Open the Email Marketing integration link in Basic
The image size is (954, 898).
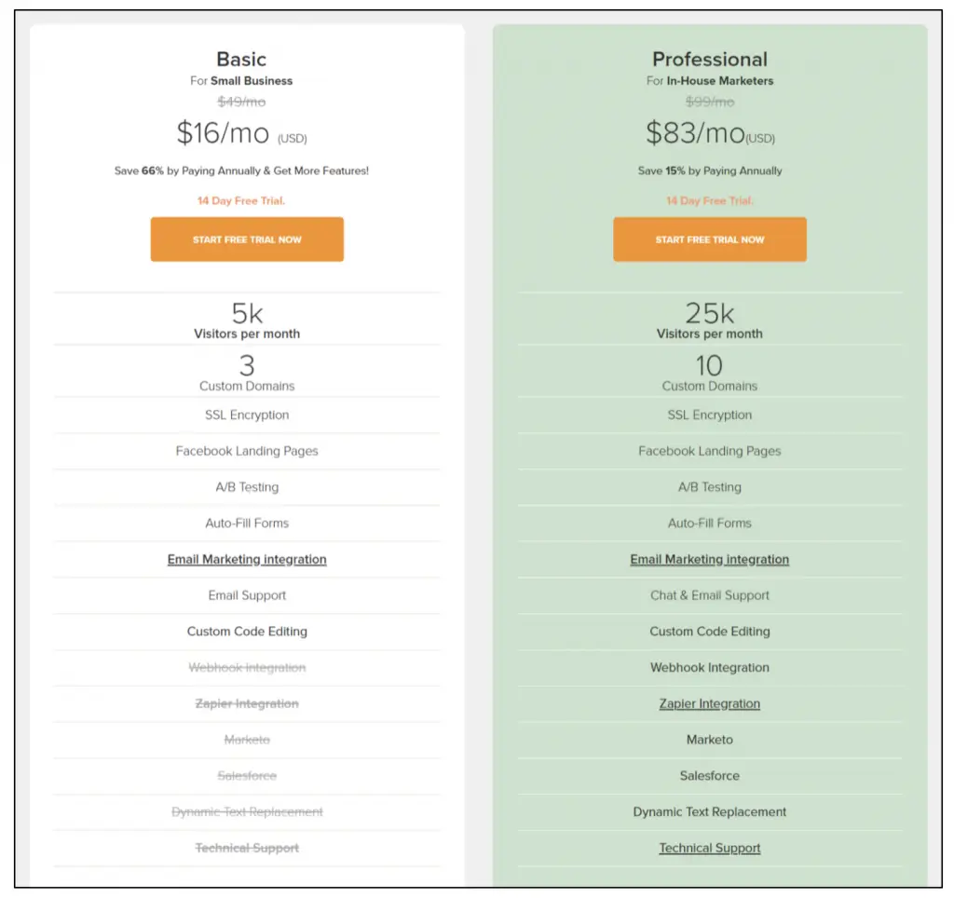click(x=246, y=559)
